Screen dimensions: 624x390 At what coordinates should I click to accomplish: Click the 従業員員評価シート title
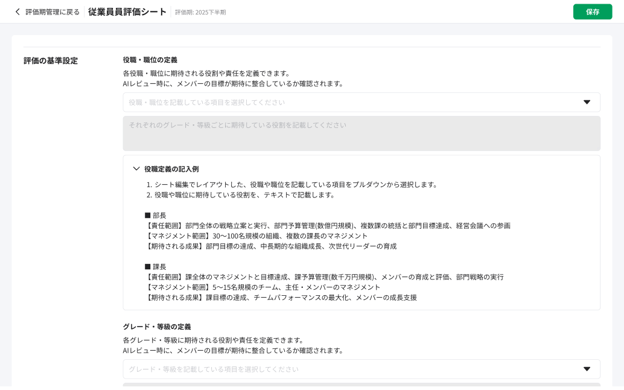tap(127, 11)
